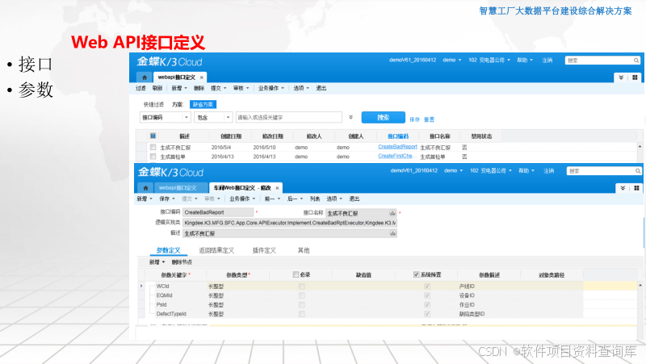Click search magnifier in upper window header
The width and height of the screenshot is (646, 364).
pyautogui.click(x=636, y=61)
